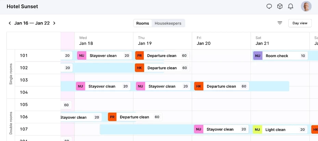Click the Hotel Sunset title
This screenshot has width=318, height=141.
pos(22,6)
